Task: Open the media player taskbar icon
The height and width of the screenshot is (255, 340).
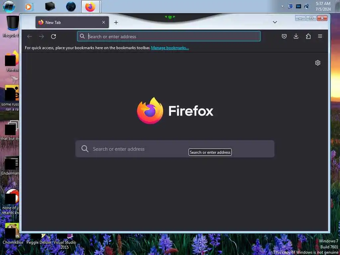Action: [29, 7]
